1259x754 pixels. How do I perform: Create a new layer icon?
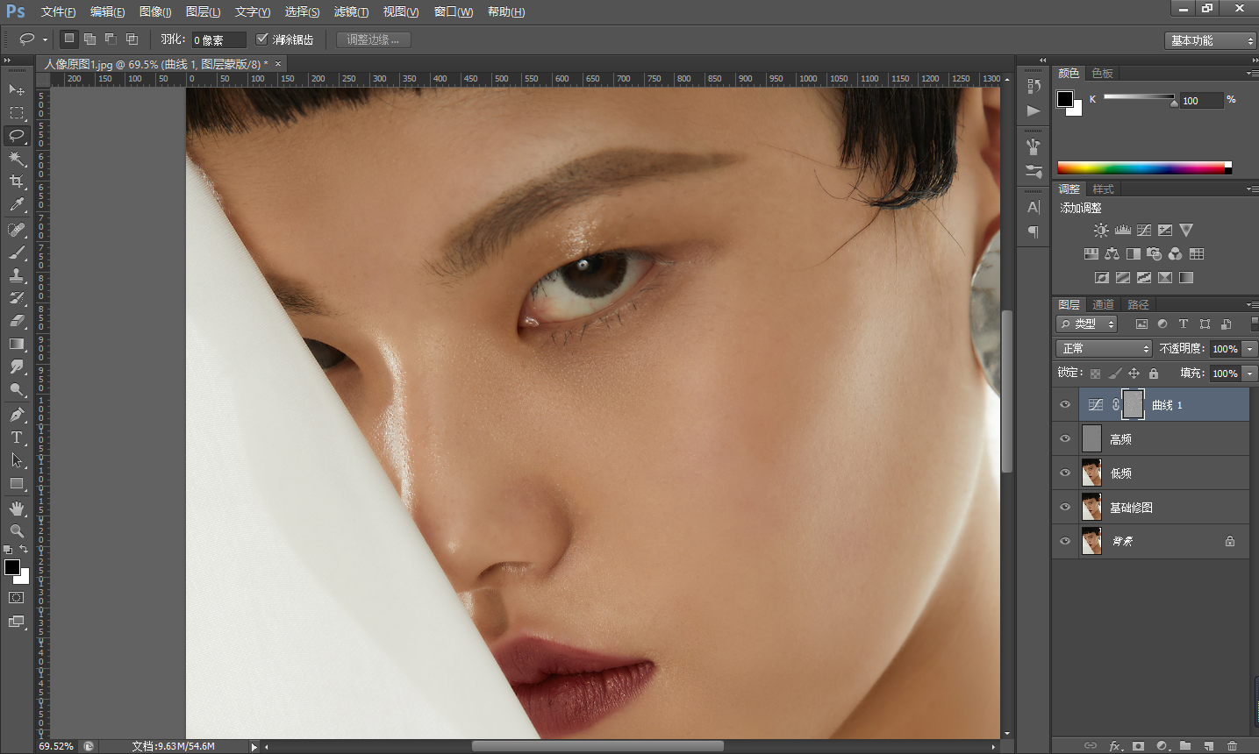pyautogui.click(x=1209, y=746)
